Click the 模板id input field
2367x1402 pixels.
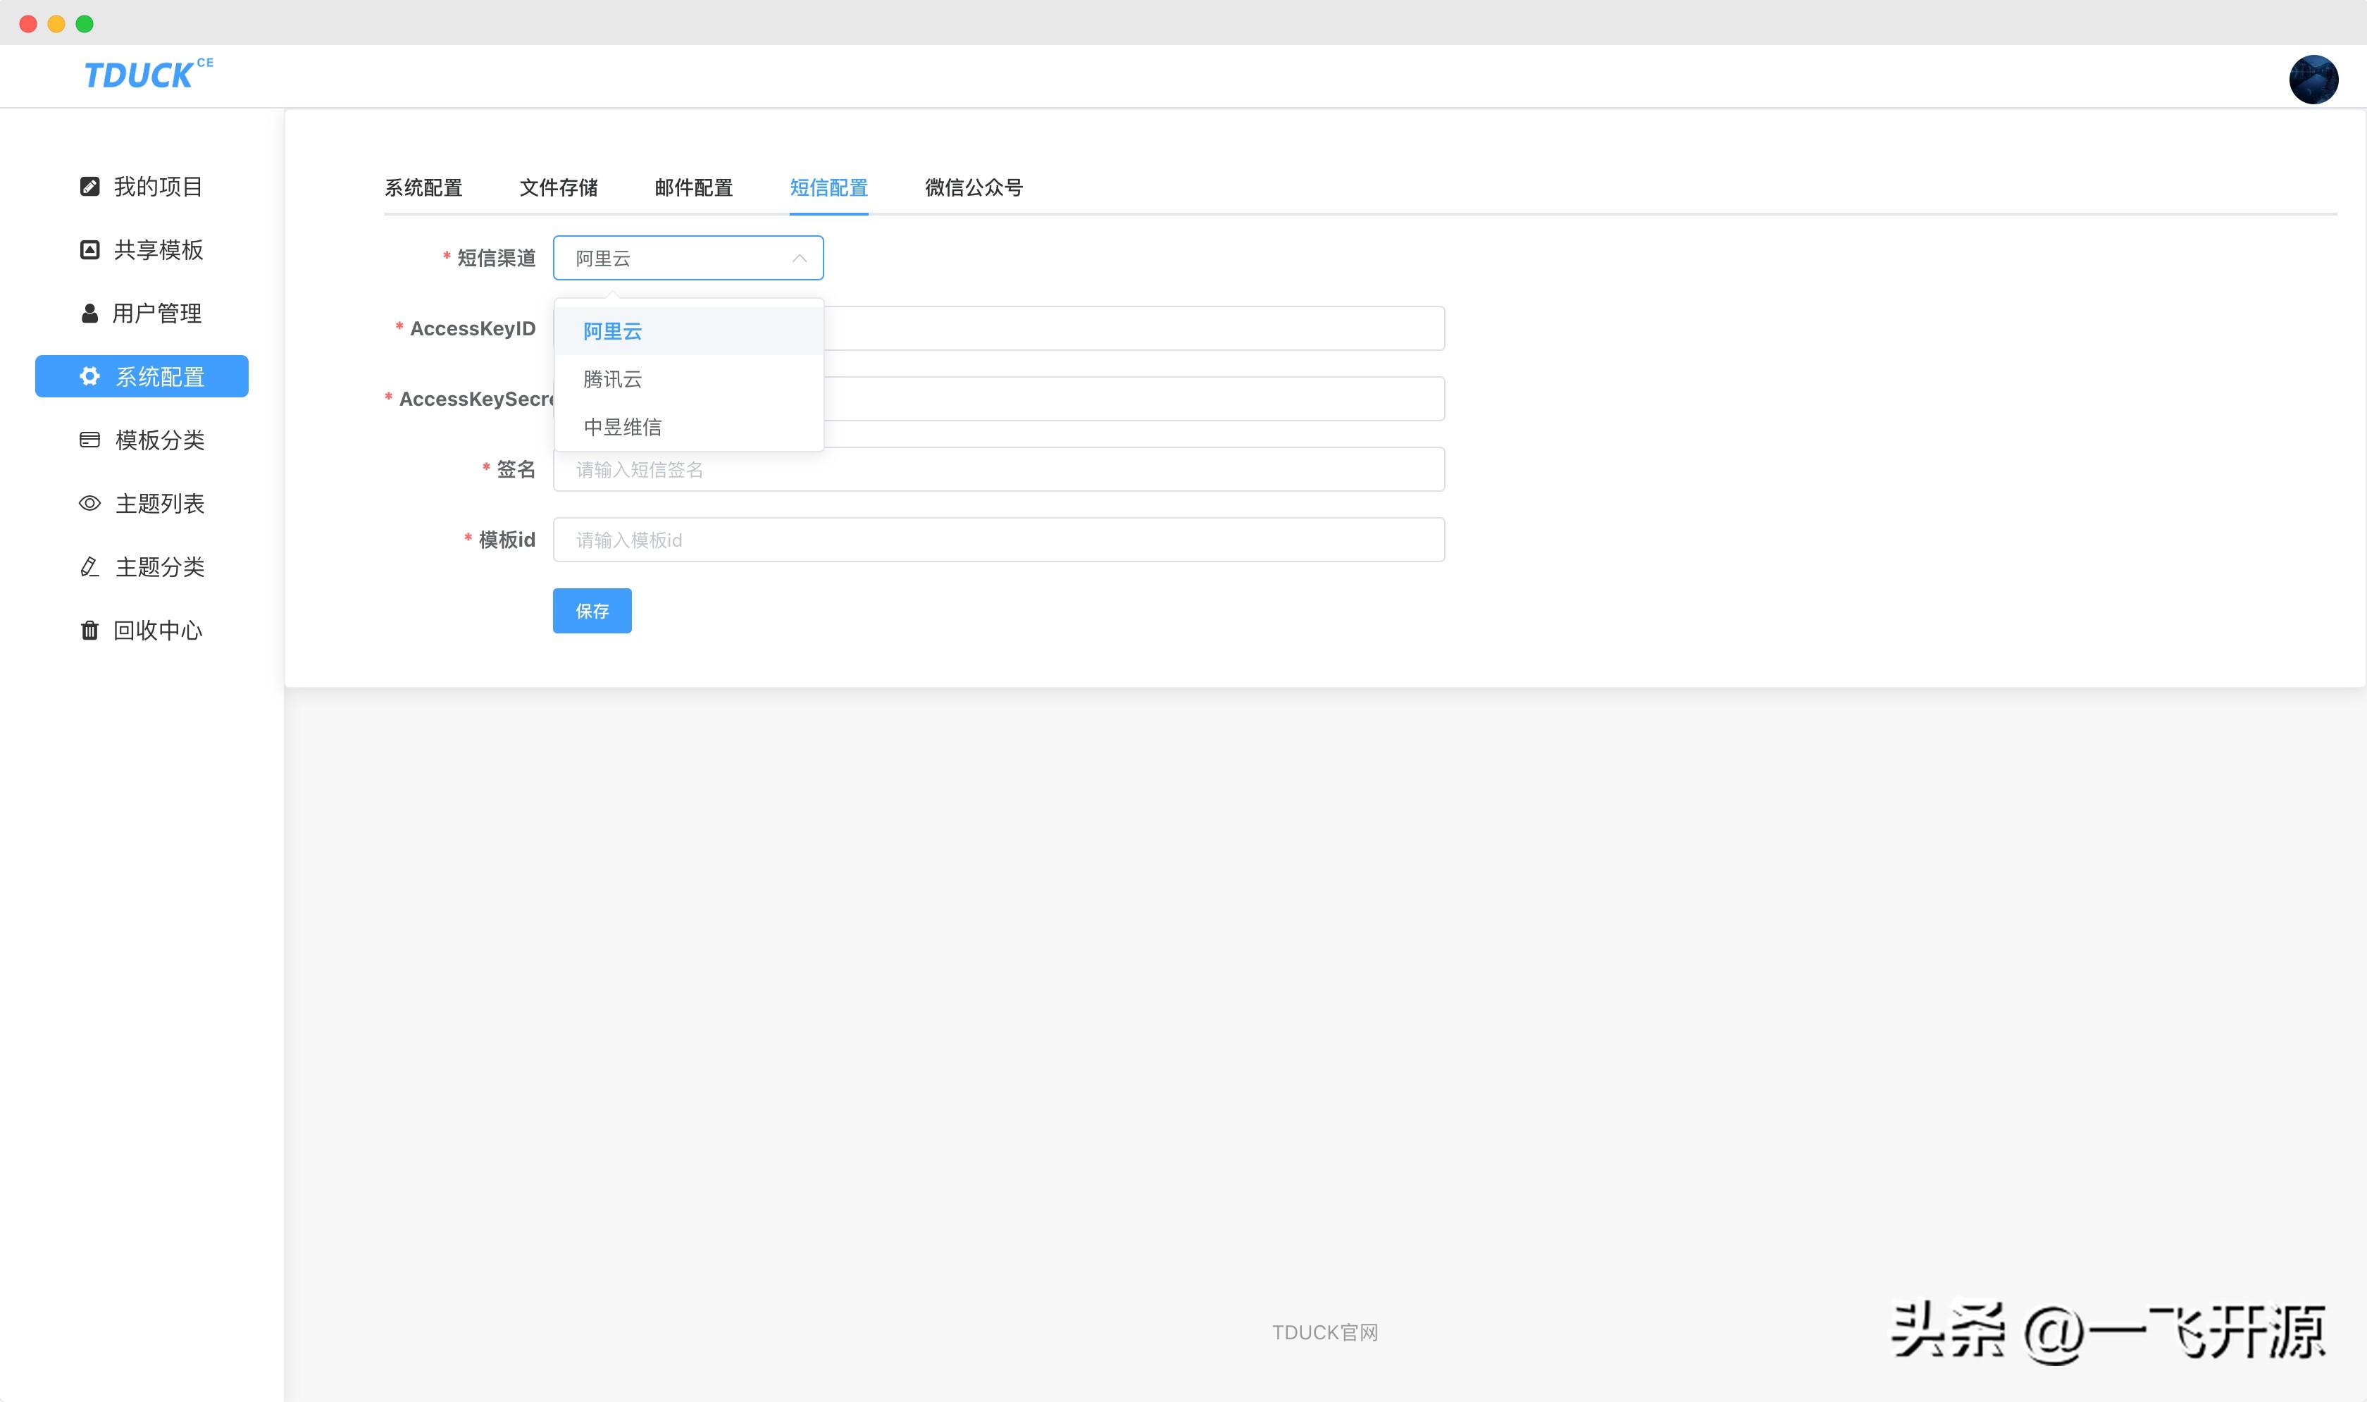998,540
